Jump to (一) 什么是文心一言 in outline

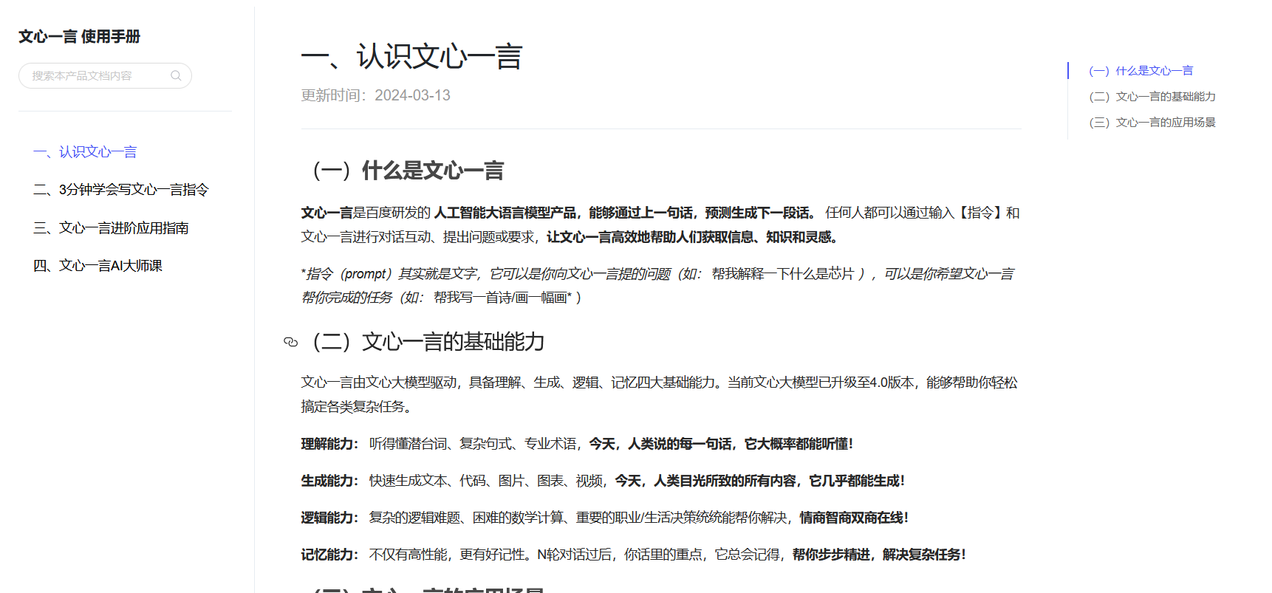pyautogui.click(x=1141, y=71)
